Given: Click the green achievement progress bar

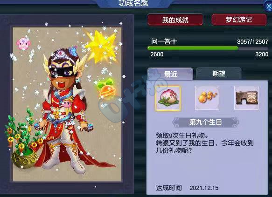Looking at the screenshot, I should click(x=208, y=48).
